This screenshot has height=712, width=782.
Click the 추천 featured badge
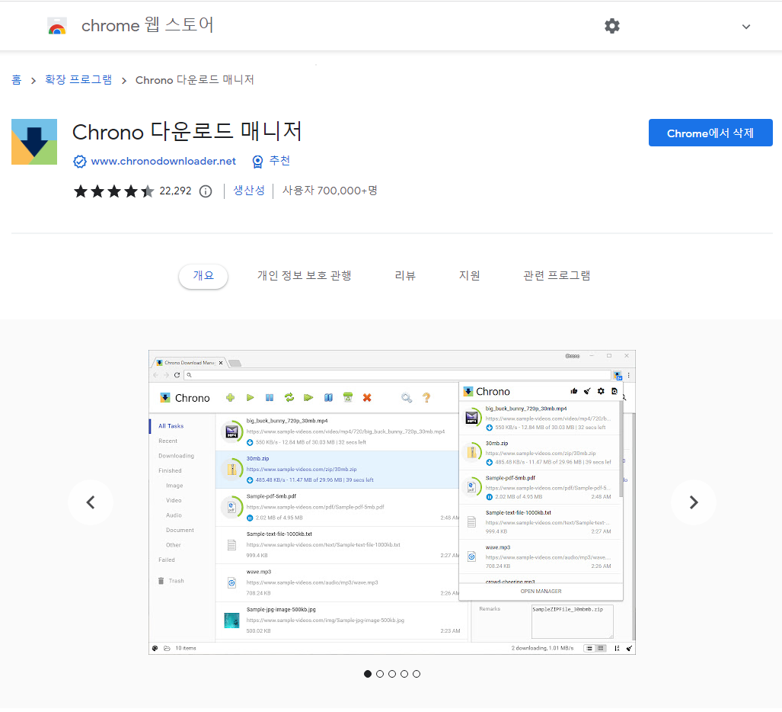271,161
